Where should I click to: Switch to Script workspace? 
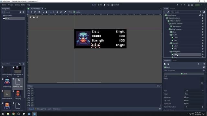click(x=106, y=5)
